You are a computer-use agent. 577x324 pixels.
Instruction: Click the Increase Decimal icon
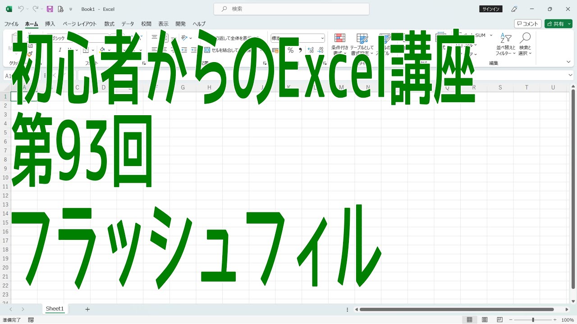(311, 50)
